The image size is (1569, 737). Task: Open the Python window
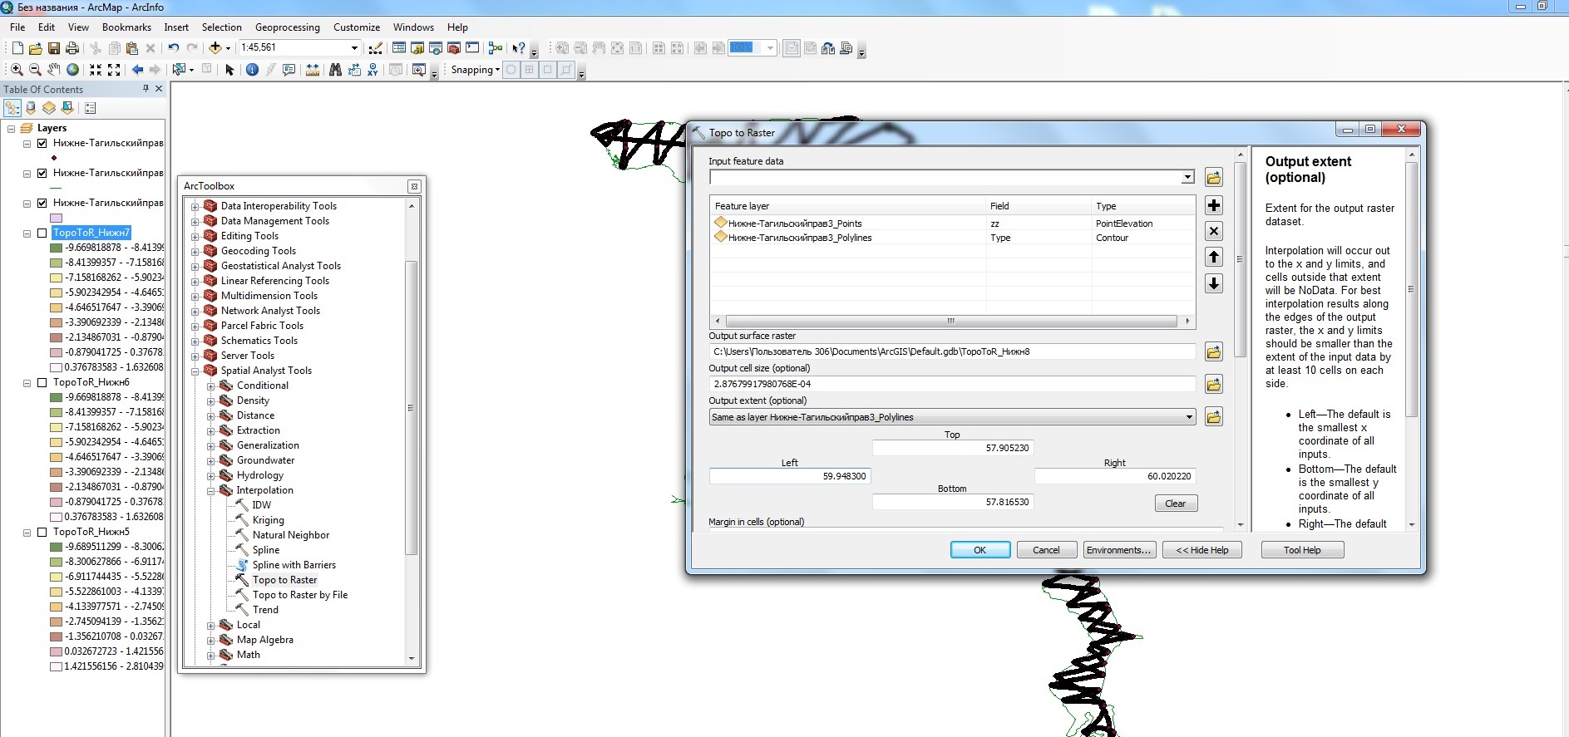[472, 48]
